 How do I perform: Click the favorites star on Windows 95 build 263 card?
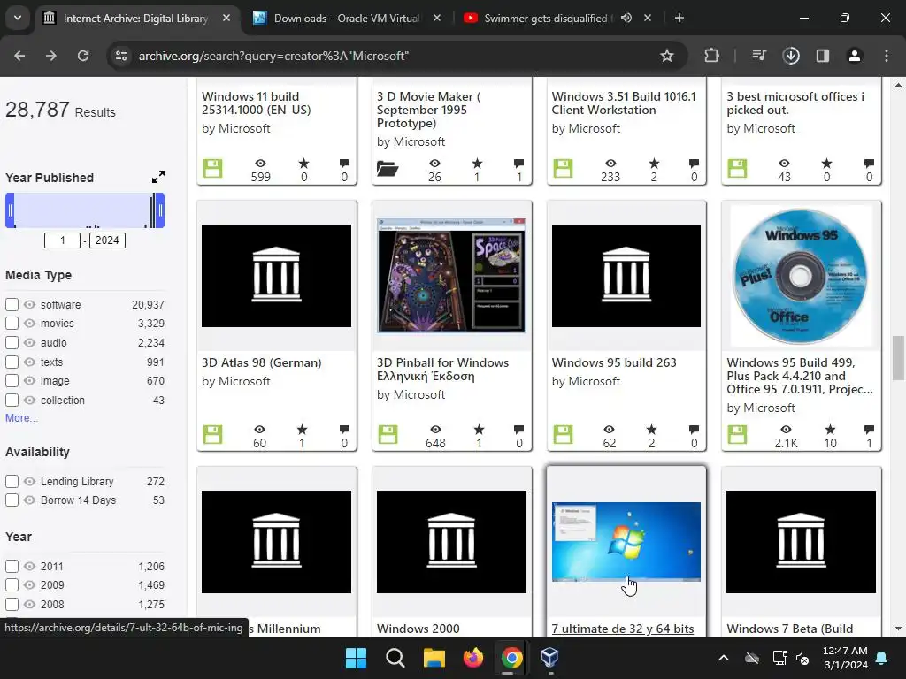(x=652, y=430)
